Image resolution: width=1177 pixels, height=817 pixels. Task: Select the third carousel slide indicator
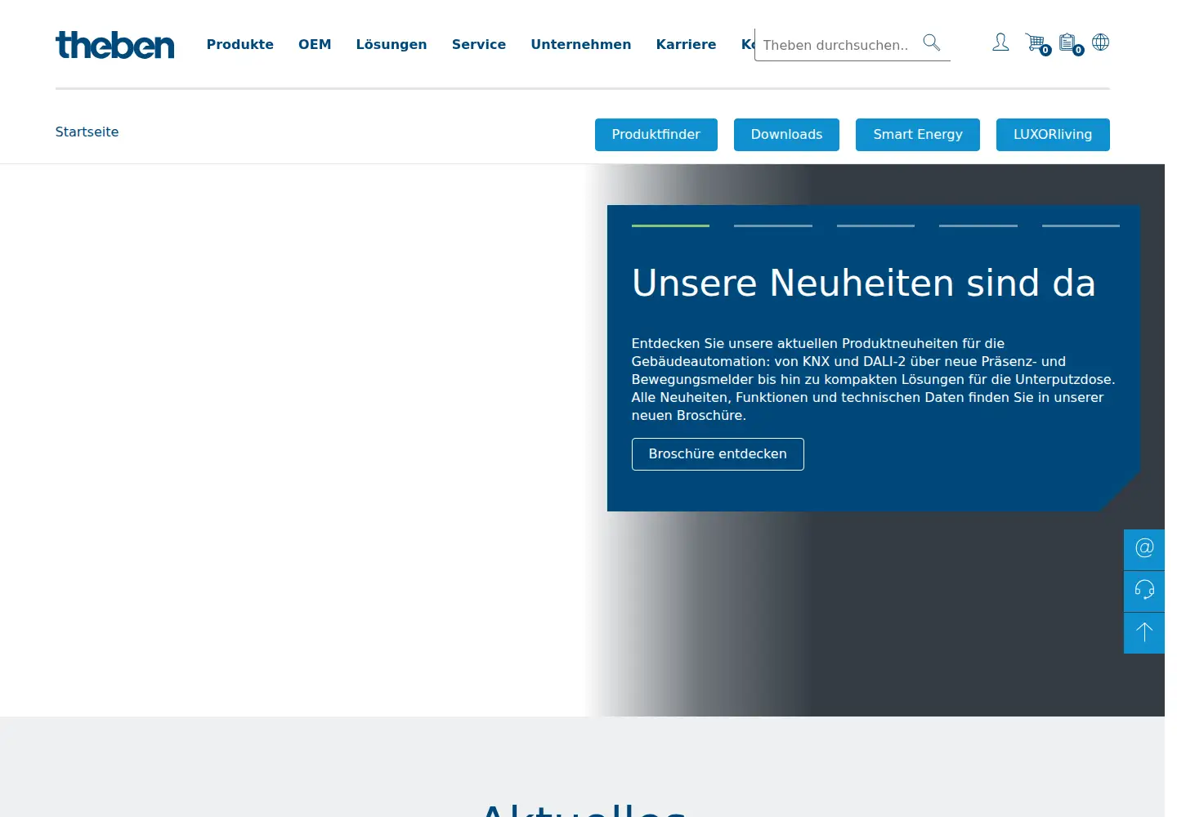875,225
